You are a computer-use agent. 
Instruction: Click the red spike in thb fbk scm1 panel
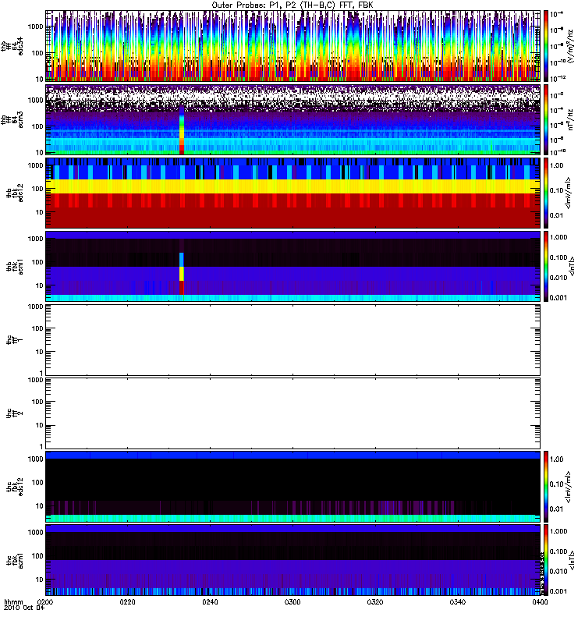coord(182,288)
